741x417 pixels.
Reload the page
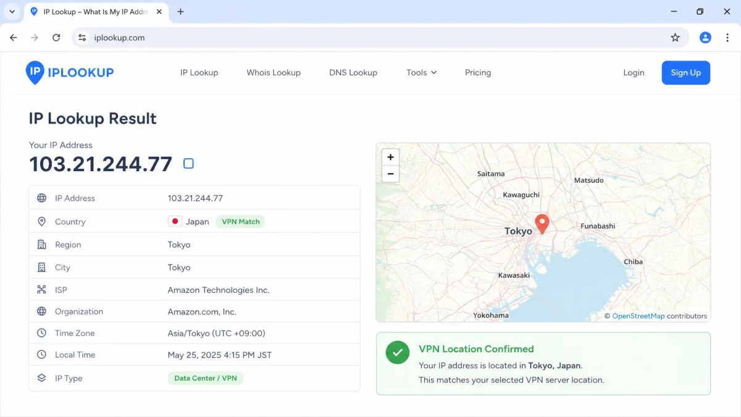click(56, 38)
